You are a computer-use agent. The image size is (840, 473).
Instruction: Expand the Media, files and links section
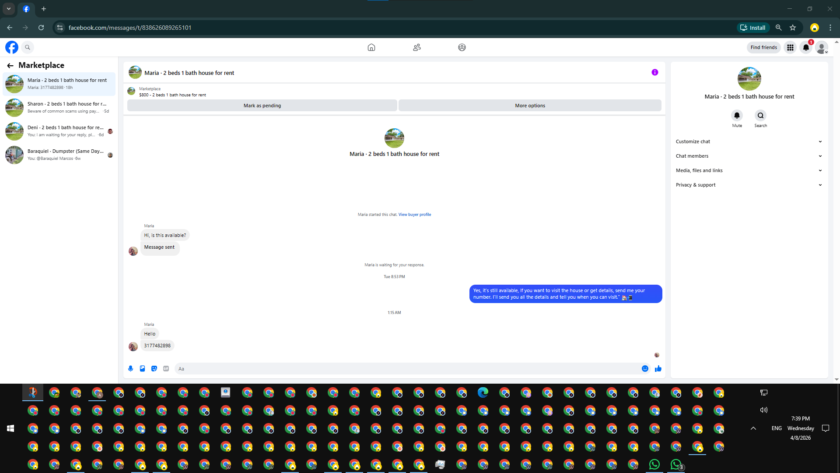749,170
